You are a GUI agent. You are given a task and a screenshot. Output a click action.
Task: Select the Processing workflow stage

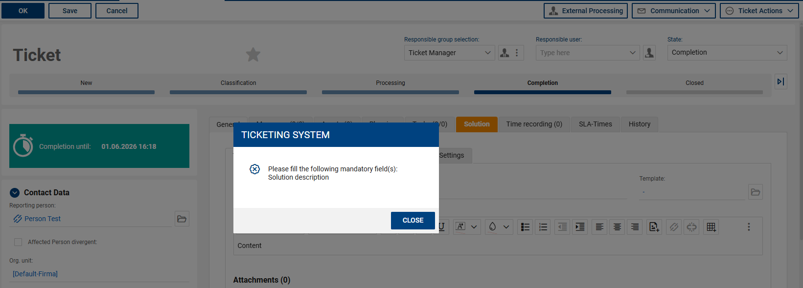[390, 85]
